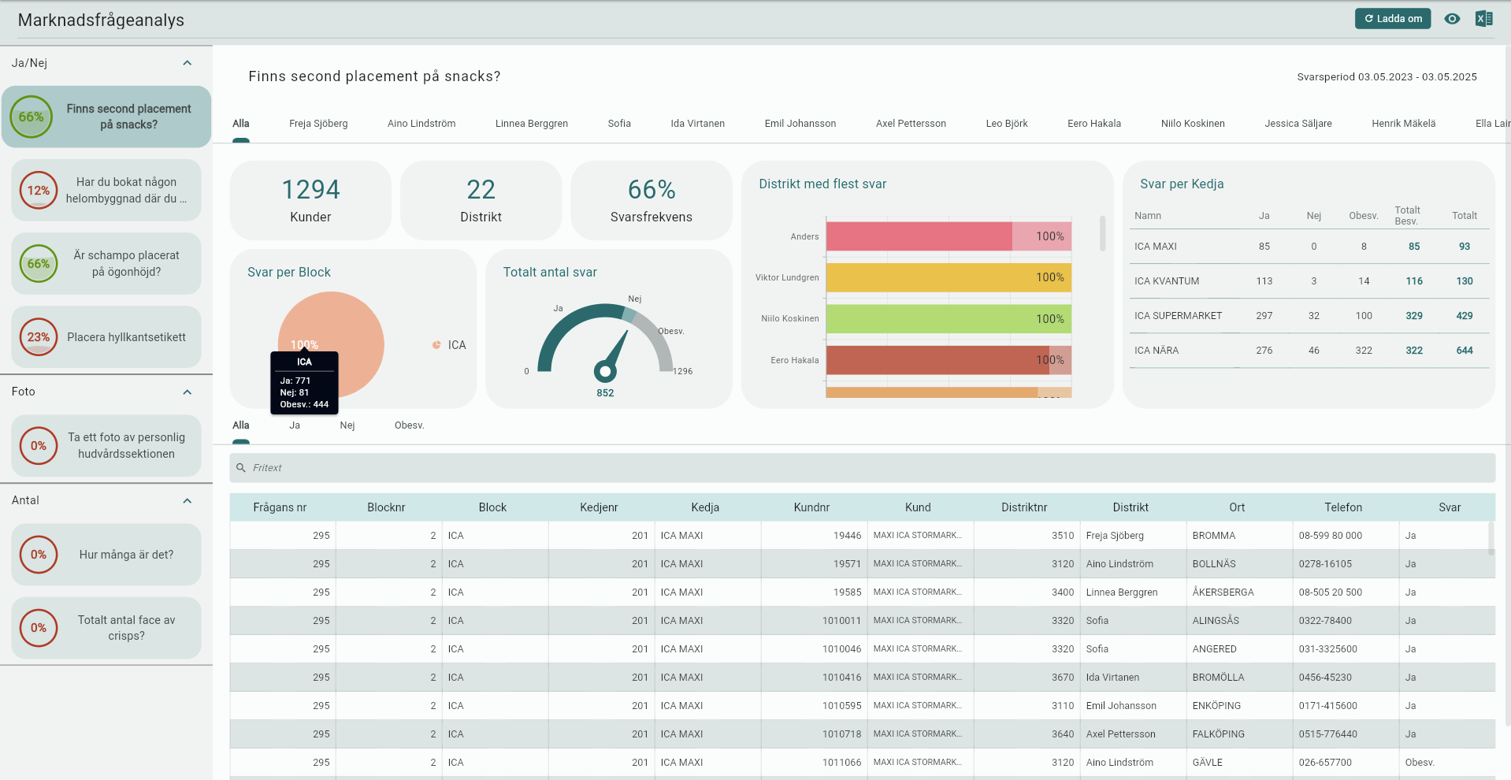The height and width of the screenshot is (780, 1511).
Task: Sort table by Svar column header
Action: click(x=1450, y=507)
